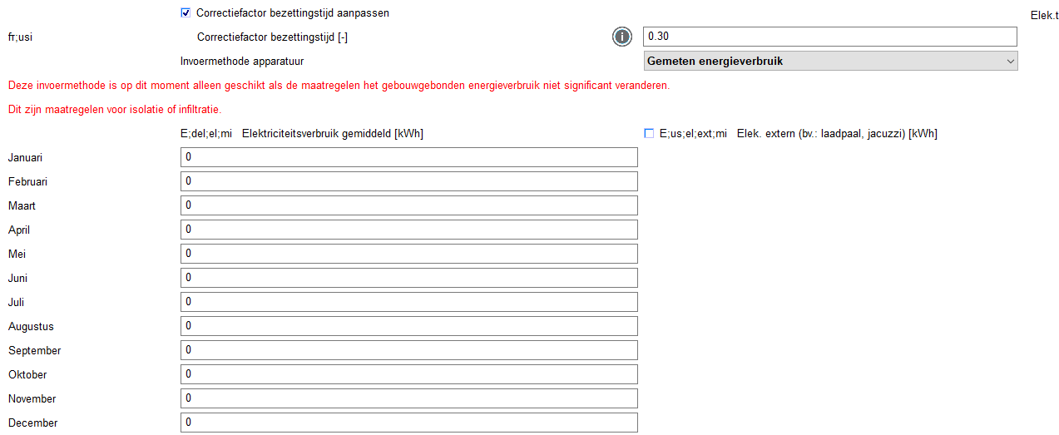Select the September electricity input field
Viewport: 1059px width, 435px height.
pos(408,350)
